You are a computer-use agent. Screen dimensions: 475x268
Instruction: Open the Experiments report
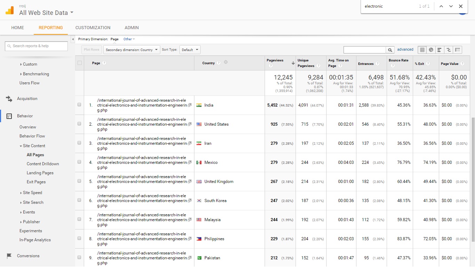coord(31,231)
